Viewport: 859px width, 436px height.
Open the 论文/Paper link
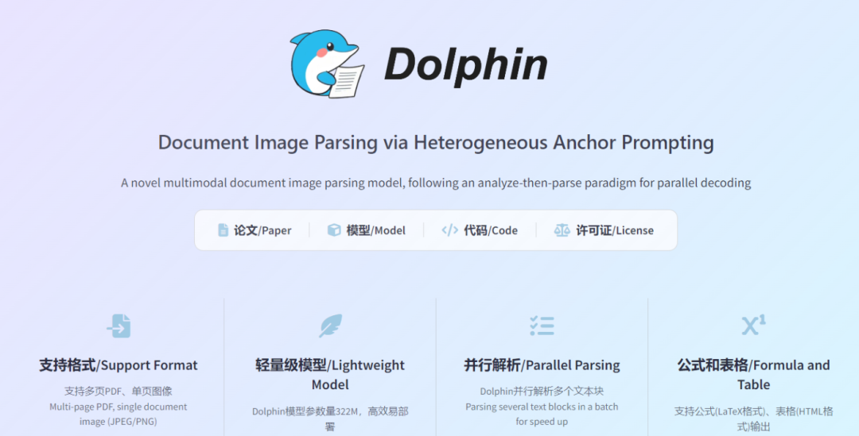click(255, 230)
